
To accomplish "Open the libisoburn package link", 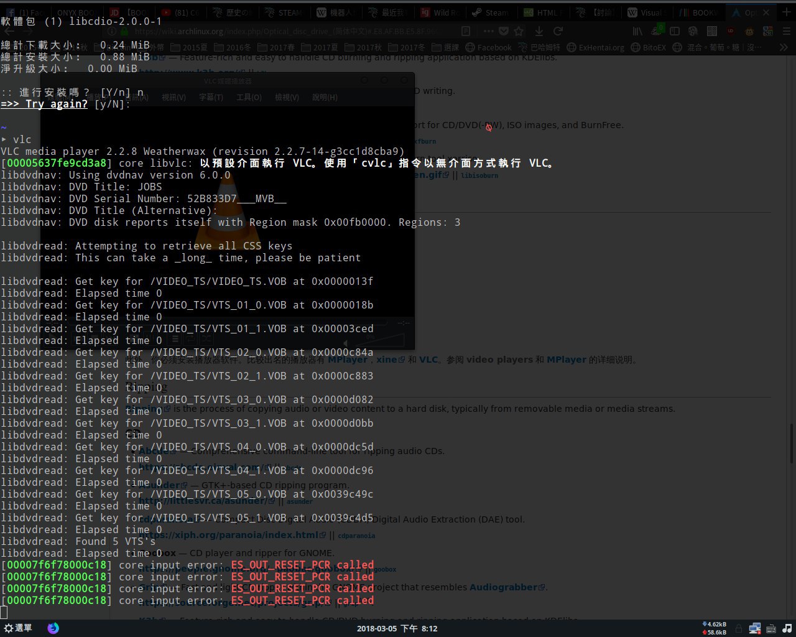I will pyautogui.click(x=479, y=175).
